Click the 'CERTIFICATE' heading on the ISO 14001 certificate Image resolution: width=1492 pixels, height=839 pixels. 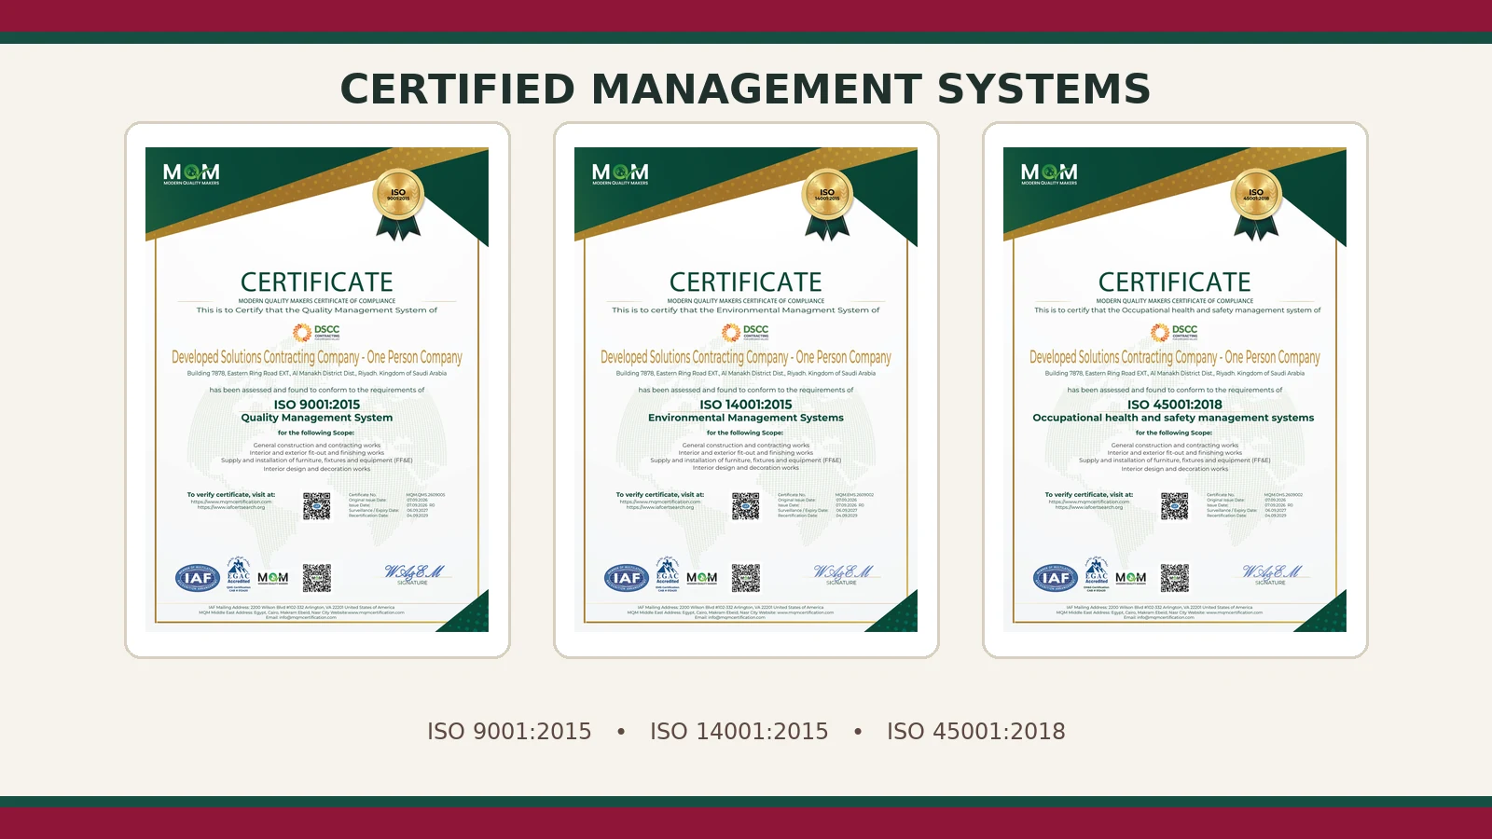coord(746,282)
